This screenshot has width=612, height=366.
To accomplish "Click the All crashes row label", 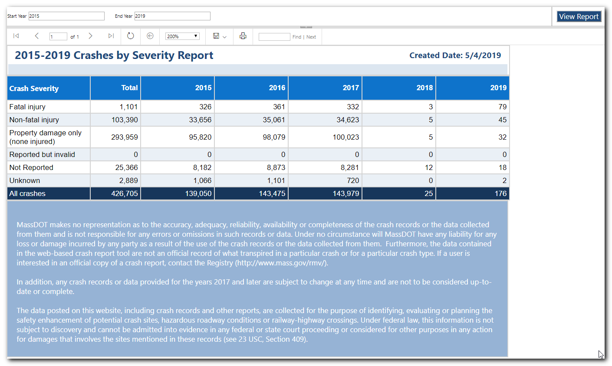I will [x=27, y=193].
